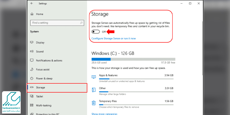Minimize the Settings window
The image size is (230, 115).
[x=182, y=3]
